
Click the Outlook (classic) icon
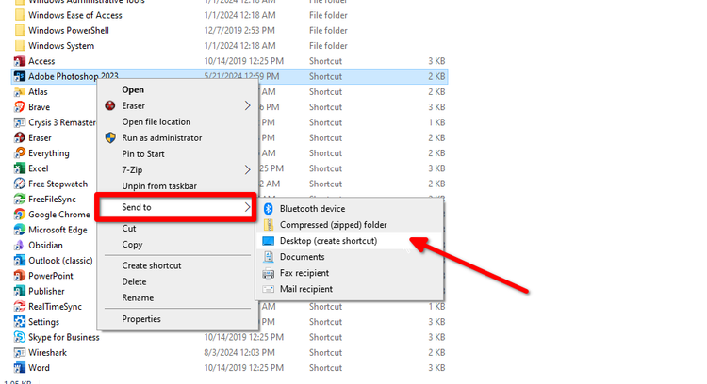point(20,260)
